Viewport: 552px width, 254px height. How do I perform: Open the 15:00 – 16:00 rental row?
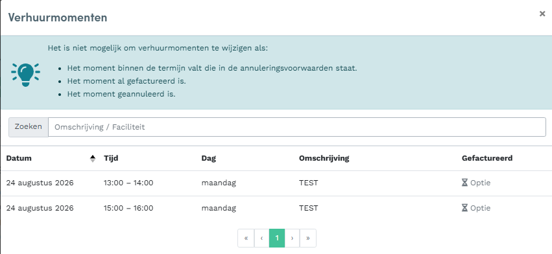click(276, 208)
